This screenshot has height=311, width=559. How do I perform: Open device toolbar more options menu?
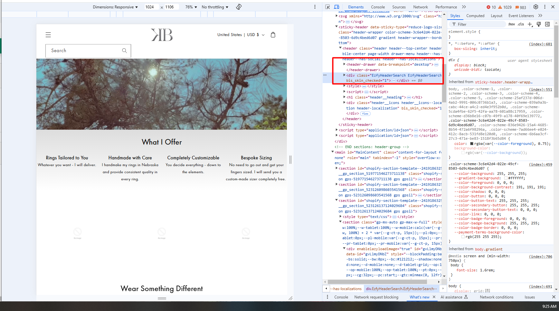(315, 7)
